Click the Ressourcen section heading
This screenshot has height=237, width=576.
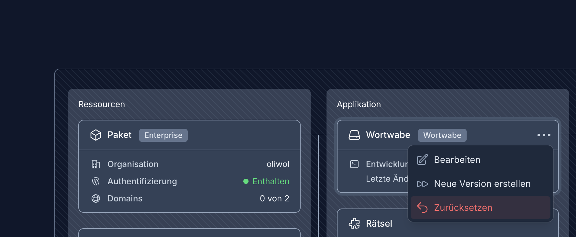coord(102,104)
